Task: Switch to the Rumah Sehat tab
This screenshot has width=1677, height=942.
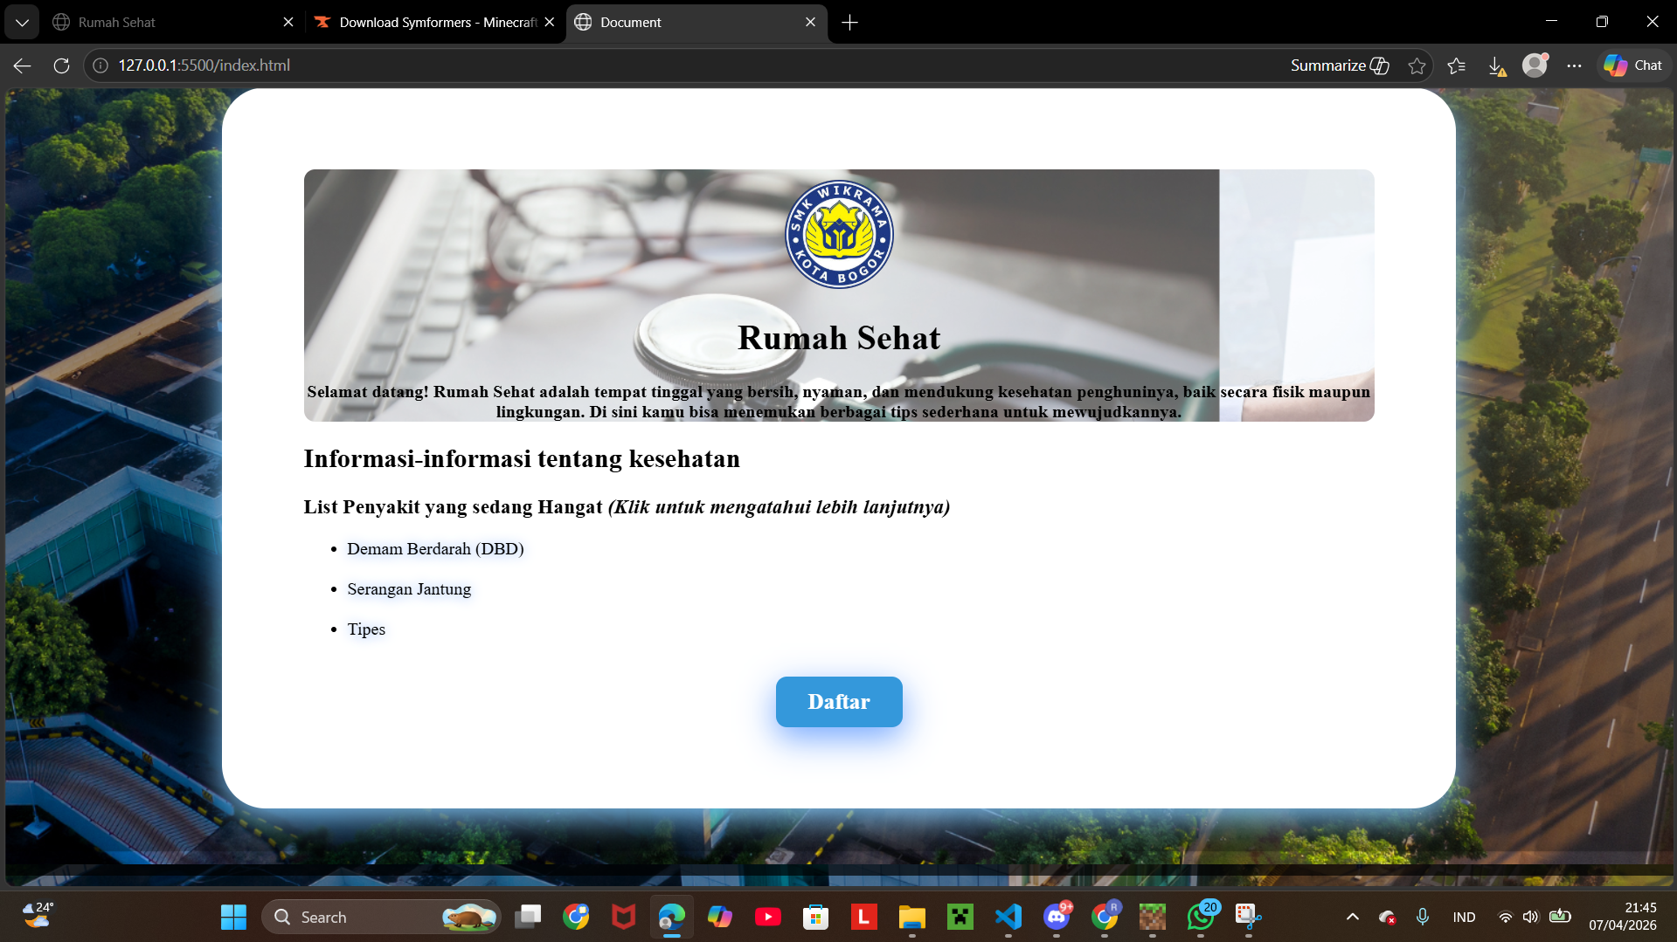Action: click(x=171, y=22)
